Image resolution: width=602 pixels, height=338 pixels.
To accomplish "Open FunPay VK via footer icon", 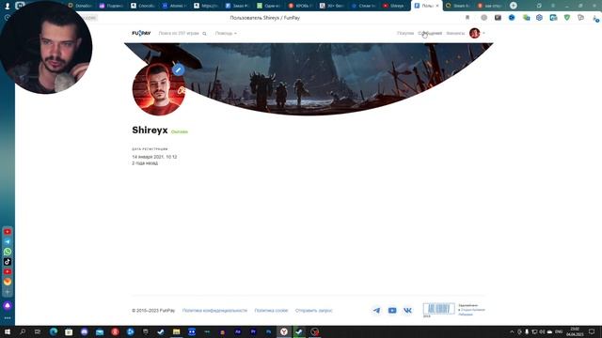I will (x=407, y=311).
